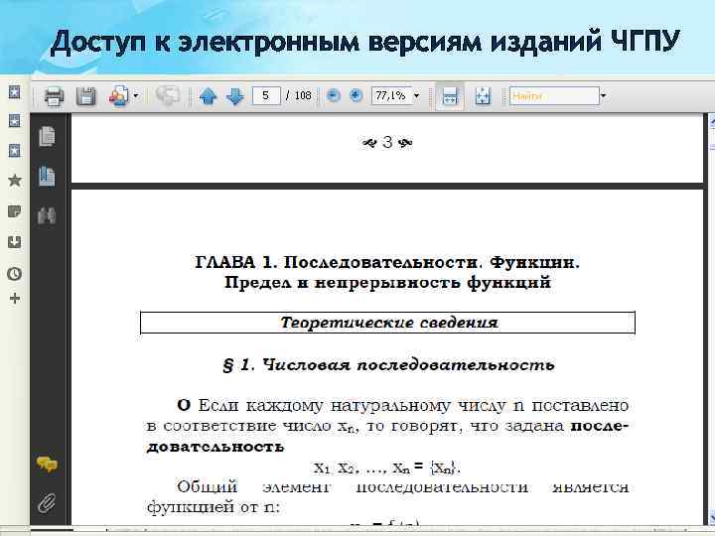Click the third square star icon in left sidebar
715x536 pixels.
point(15,151)
